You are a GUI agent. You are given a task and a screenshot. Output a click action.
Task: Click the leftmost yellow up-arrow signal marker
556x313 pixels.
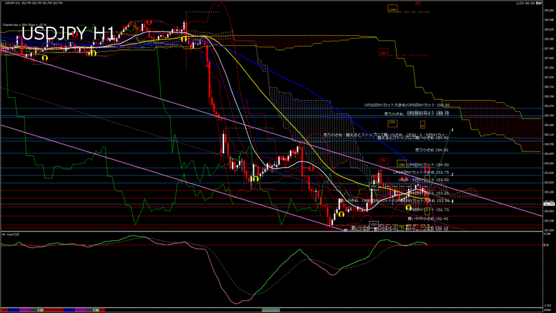point(45,57)
